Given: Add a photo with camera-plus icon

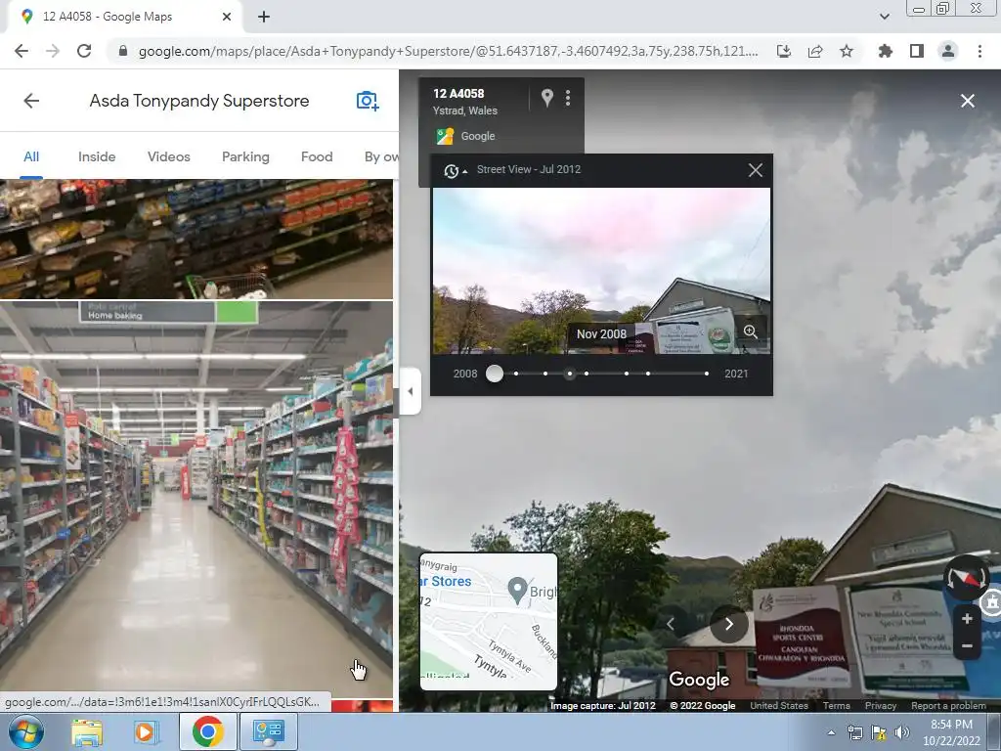Looking at the screenshot, I should click(368, 101).
